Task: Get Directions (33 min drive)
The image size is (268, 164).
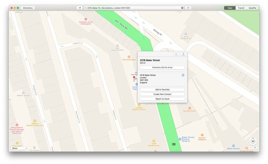Action: 162,68
